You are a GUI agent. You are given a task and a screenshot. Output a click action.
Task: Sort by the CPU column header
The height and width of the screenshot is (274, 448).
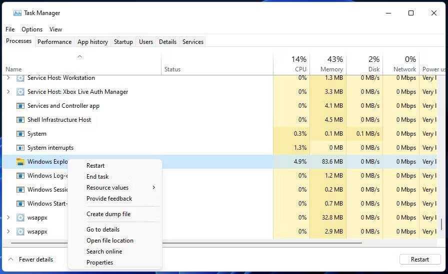pyautogui.click(x=291, y=63)
